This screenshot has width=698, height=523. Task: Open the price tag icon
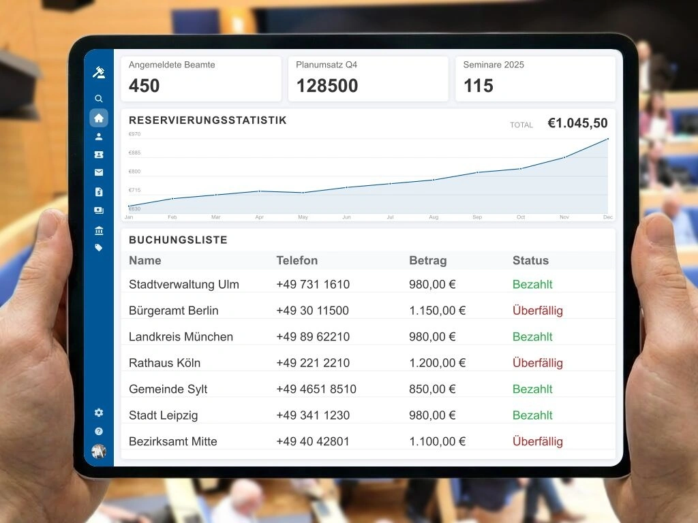click(x=99, y=248)
